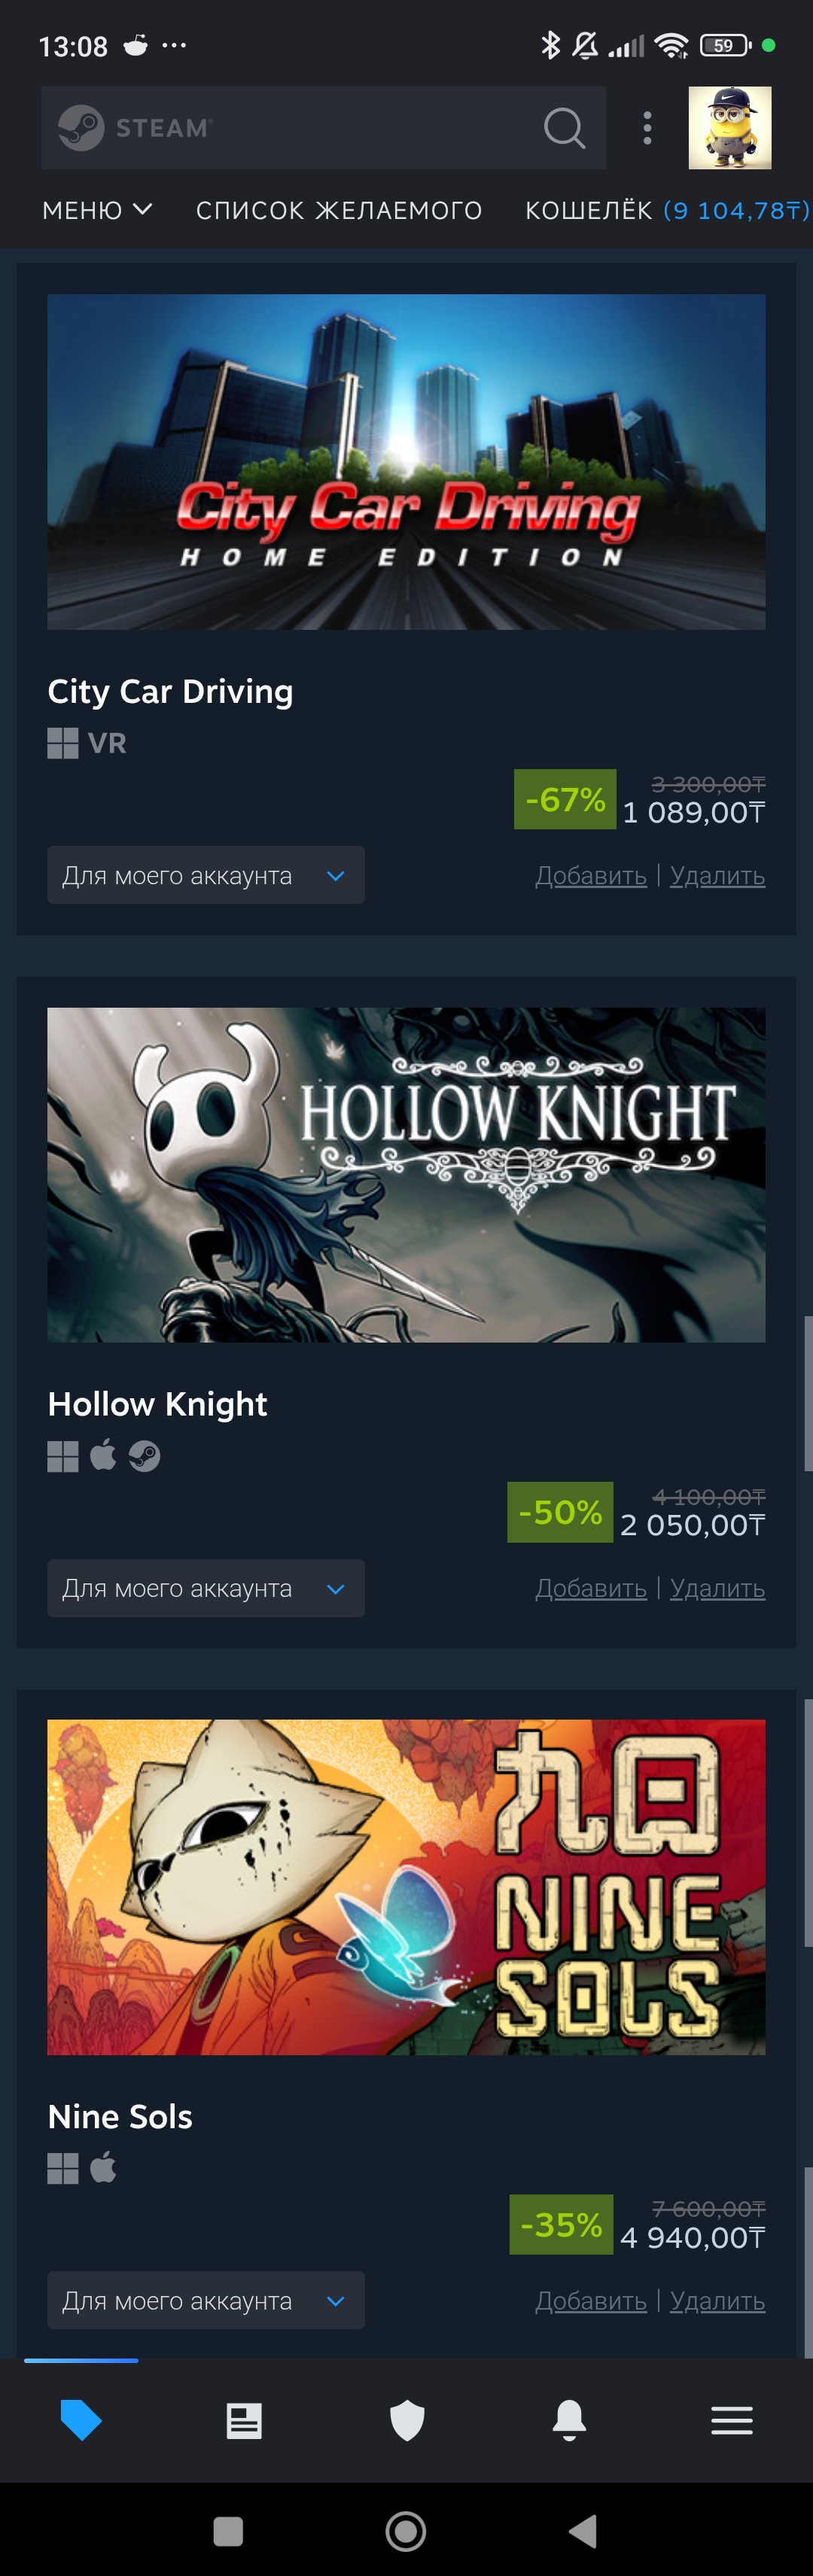
Task: Open the news feed tab icon
Action: point(244,2421)
